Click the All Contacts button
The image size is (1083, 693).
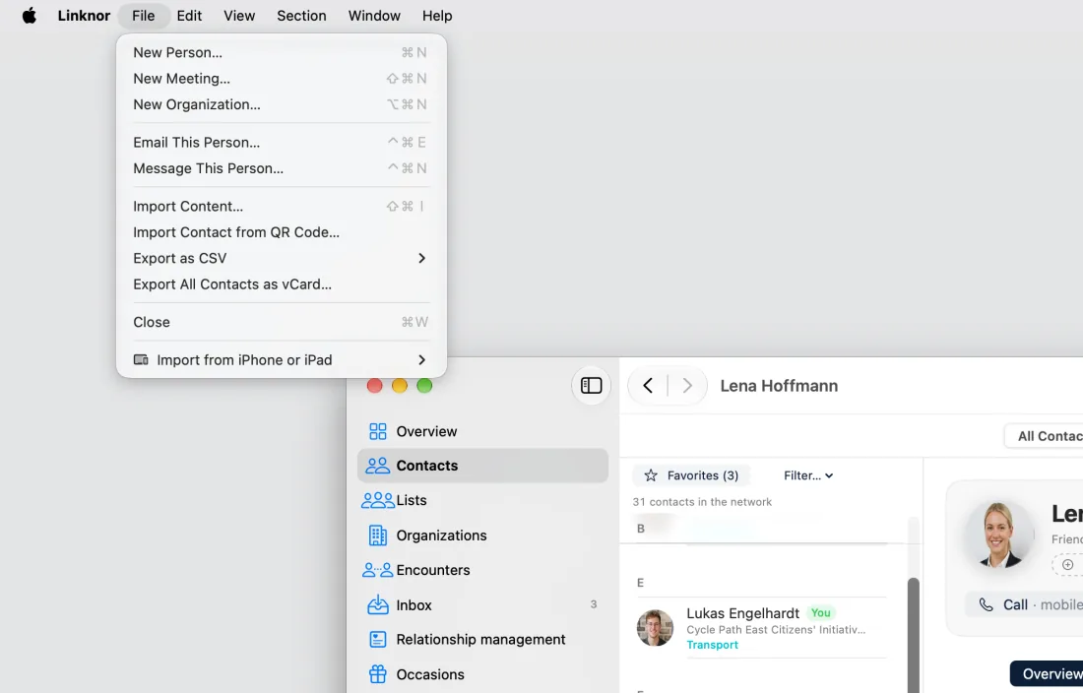coord(1045,435)
